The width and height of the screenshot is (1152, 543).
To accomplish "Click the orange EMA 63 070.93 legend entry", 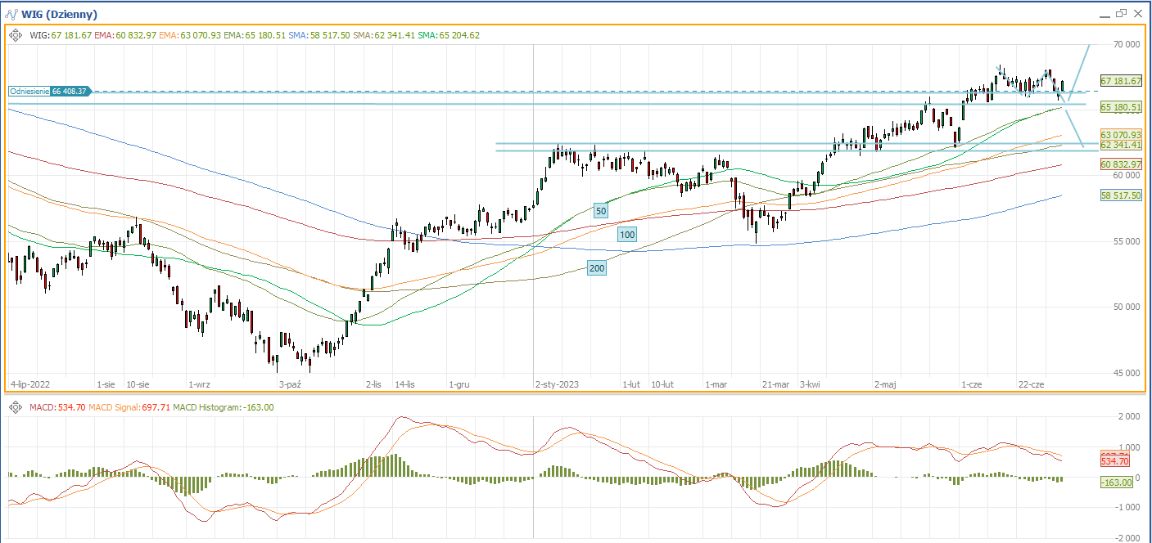I will pyautogui.click(x=189, y=35).
